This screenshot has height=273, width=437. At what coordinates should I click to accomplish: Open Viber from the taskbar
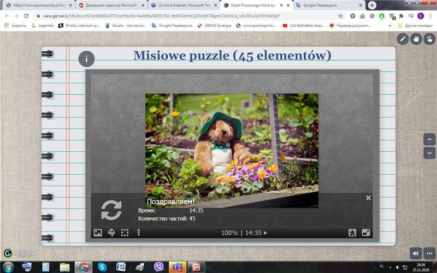[x=158, y=267]
